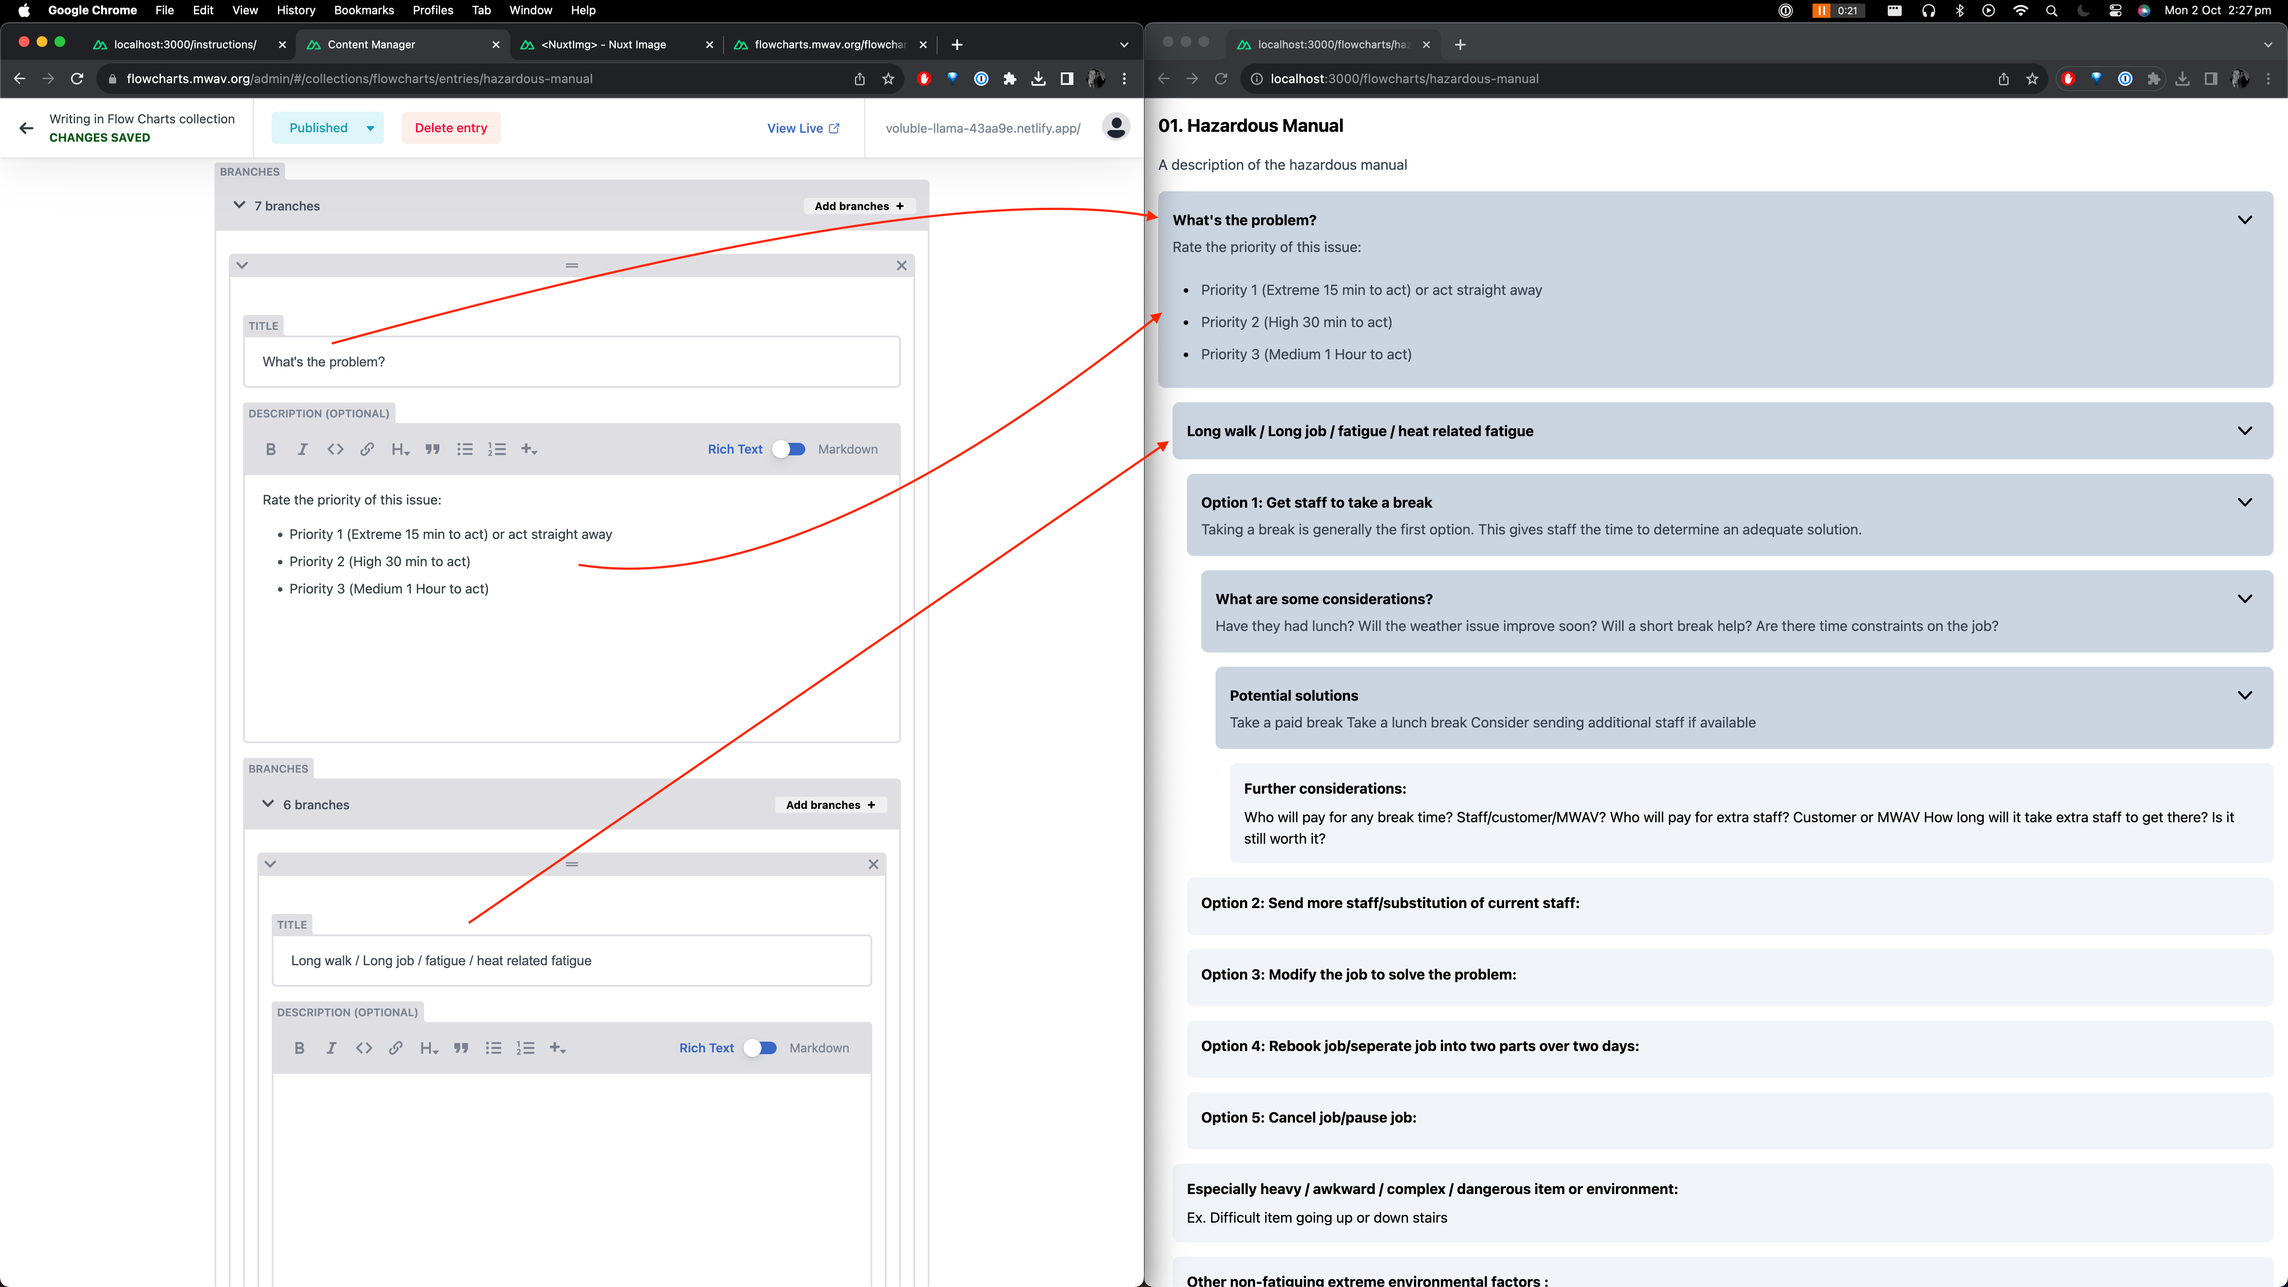Collapse 'Option 1: Get staff to take a break'

pos(2245,503)
